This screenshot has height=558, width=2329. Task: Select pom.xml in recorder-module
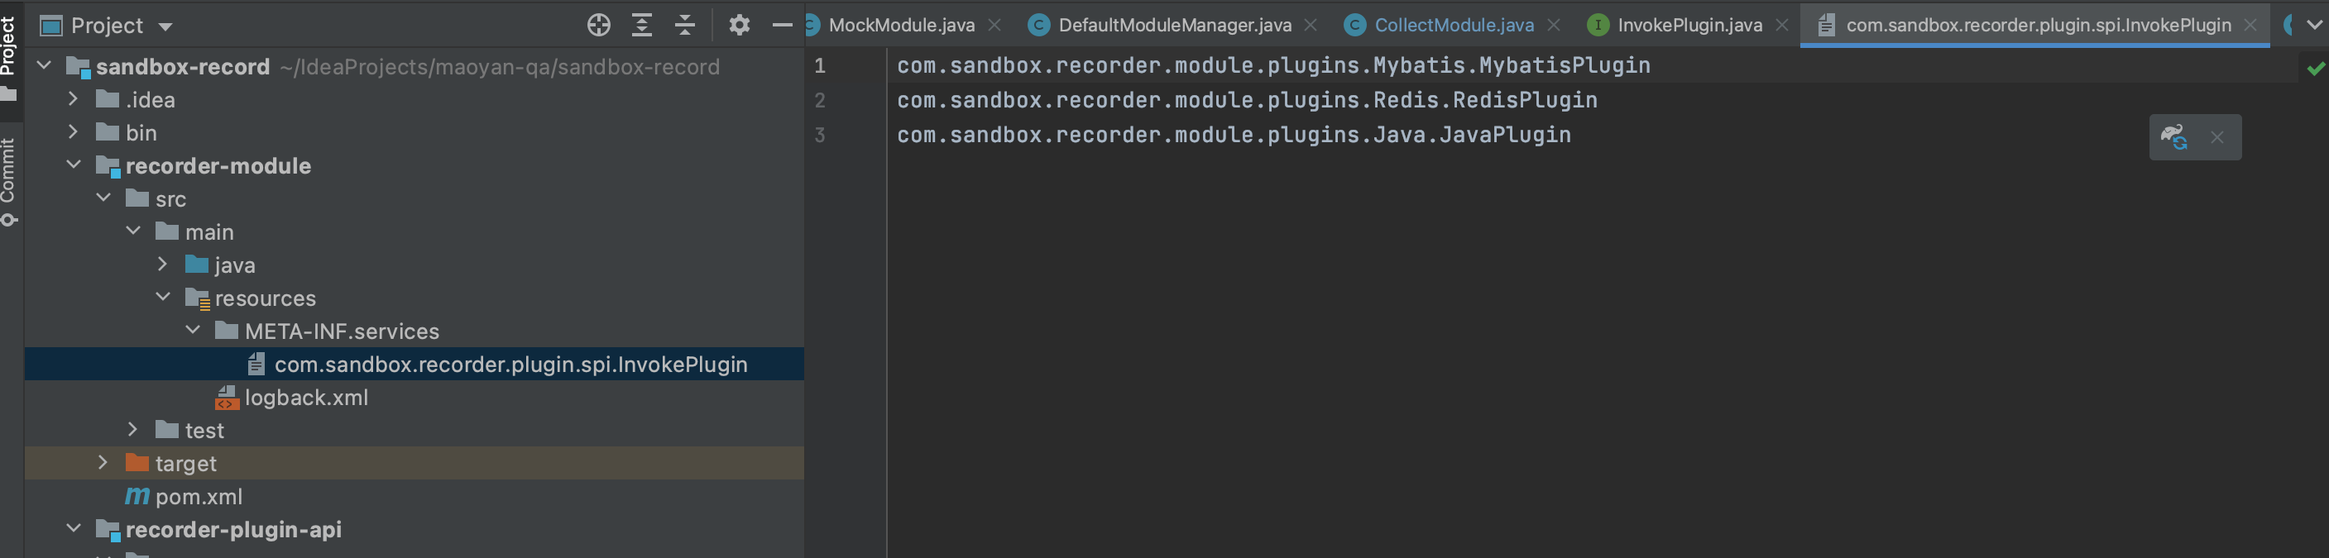coord(198,497)
